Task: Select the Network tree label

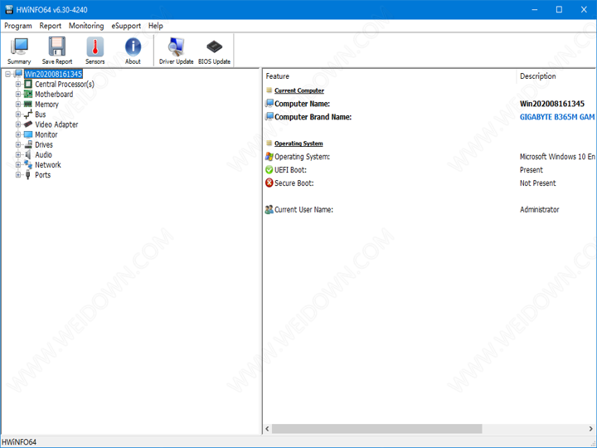Action: [48, 165]
